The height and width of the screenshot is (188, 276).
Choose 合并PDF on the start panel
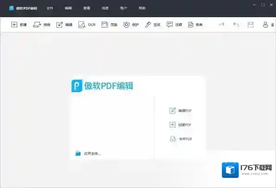(x=181, y=139)
